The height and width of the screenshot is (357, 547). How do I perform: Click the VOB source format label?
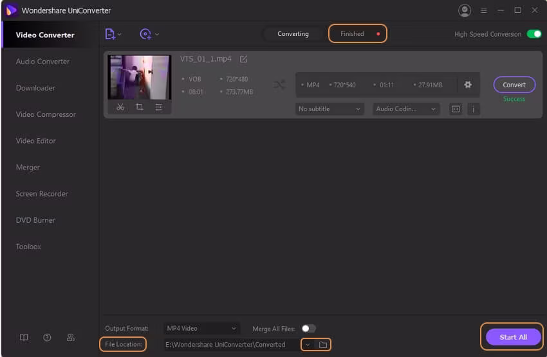coord(194,79)
